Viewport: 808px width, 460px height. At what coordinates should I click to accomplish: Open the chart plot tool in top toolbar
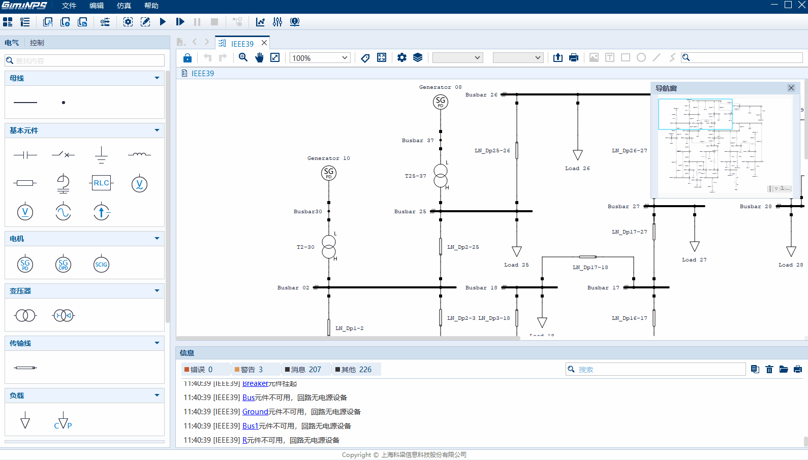[260, 22]
